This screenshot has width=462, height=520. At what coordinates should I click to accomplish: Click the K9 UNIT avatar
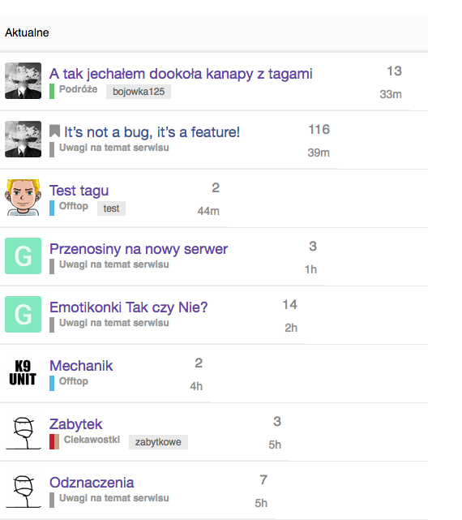(24, 372)
